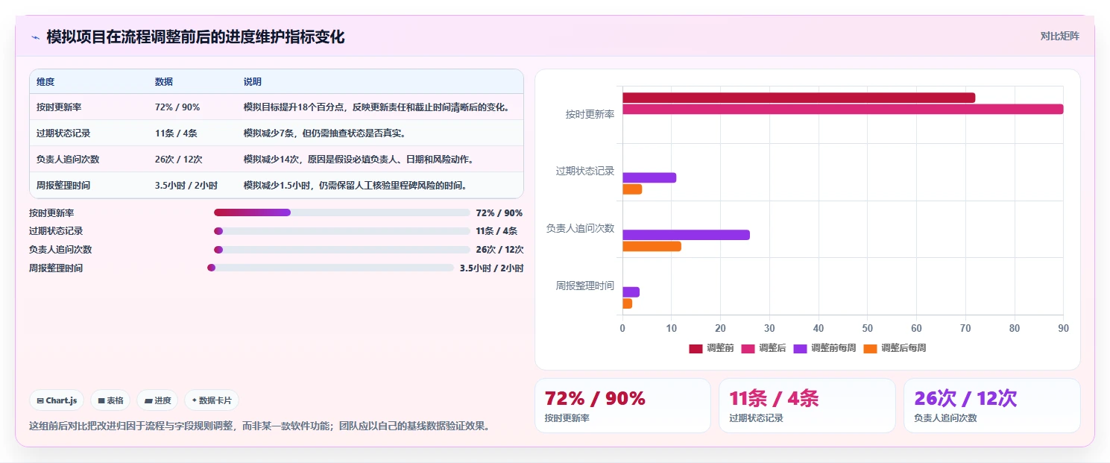This screenshot has width=1110, height=463.
Task: Click the description 模拟目标提升18个百分点
Action: [377, 107]
